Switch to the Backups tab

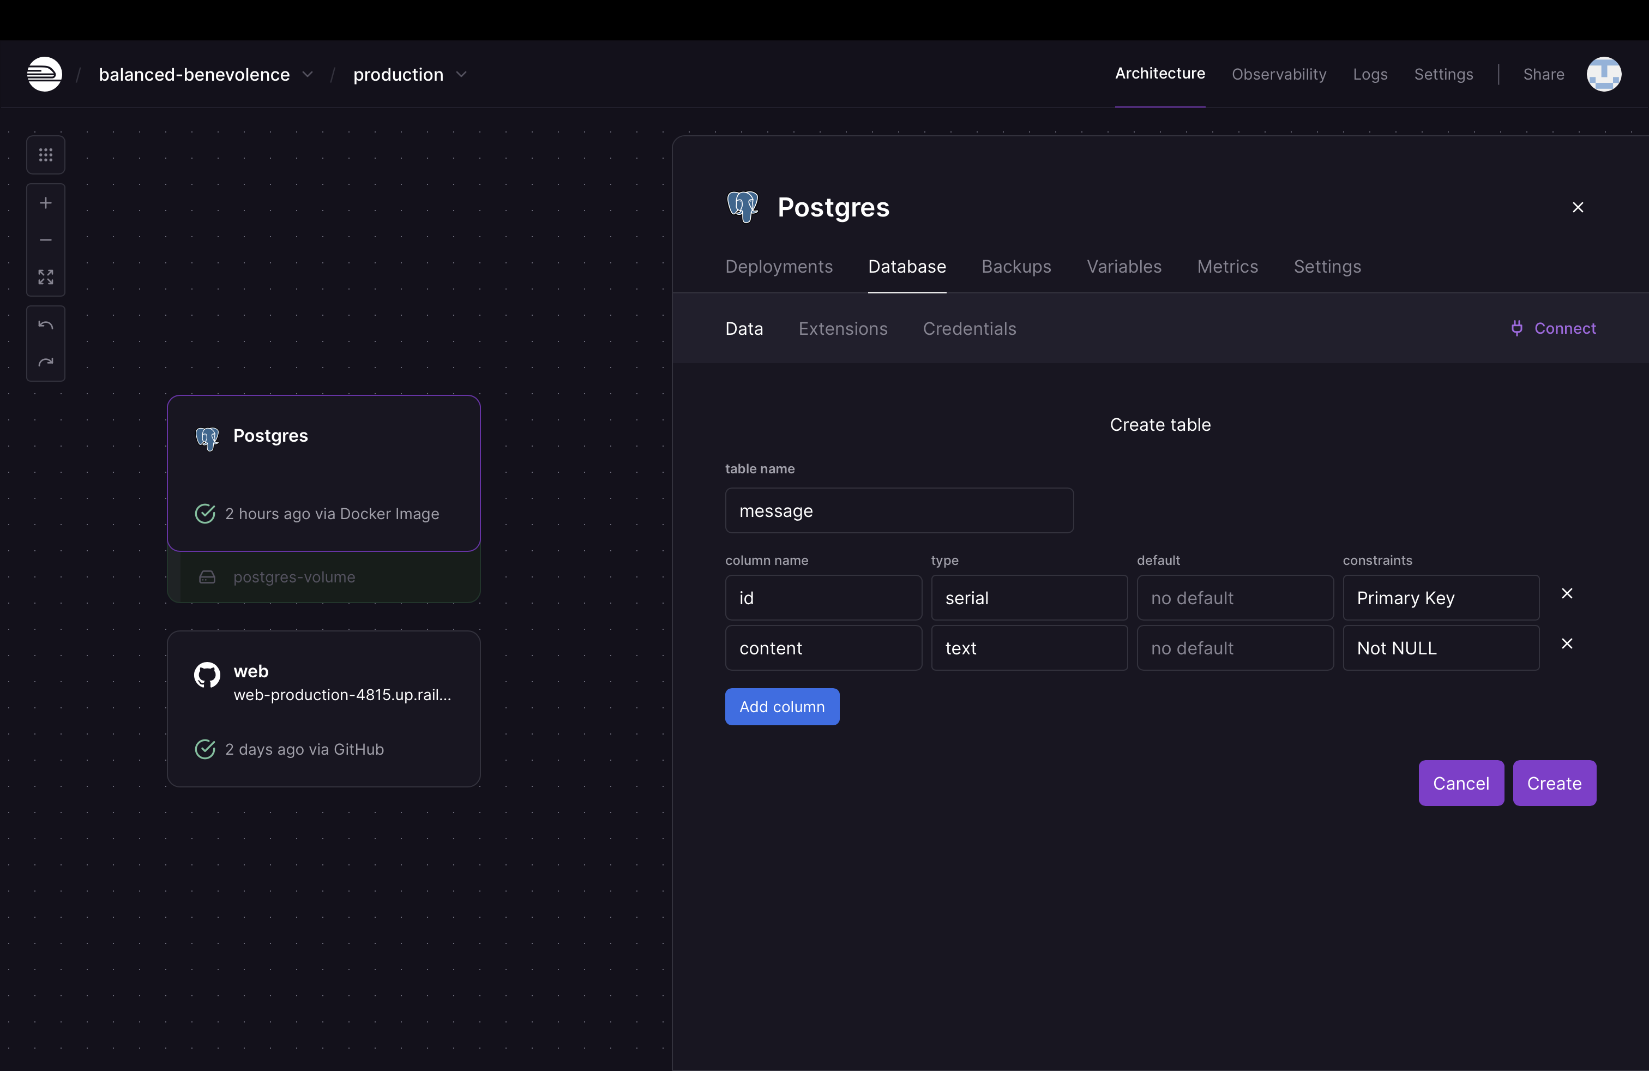click(1016, 267)
